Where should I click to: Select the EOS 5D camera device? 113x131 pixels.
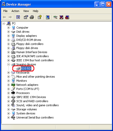[26, 68]
